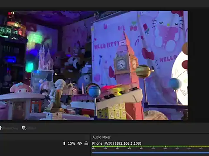Click the blue Phone volume slider
Image resolution: width=209 pixels, height=156 pixels.
pos(150,153)
